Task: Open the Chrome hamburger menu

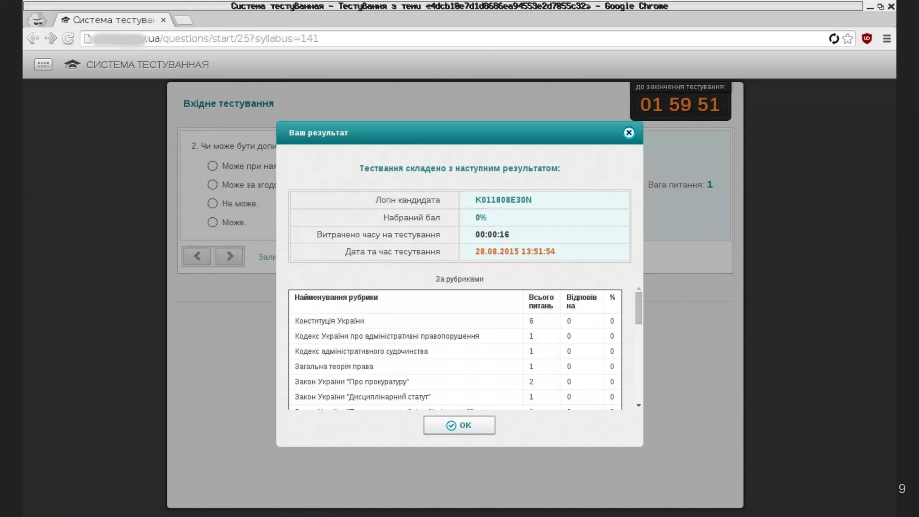Action: click(887, 39)
